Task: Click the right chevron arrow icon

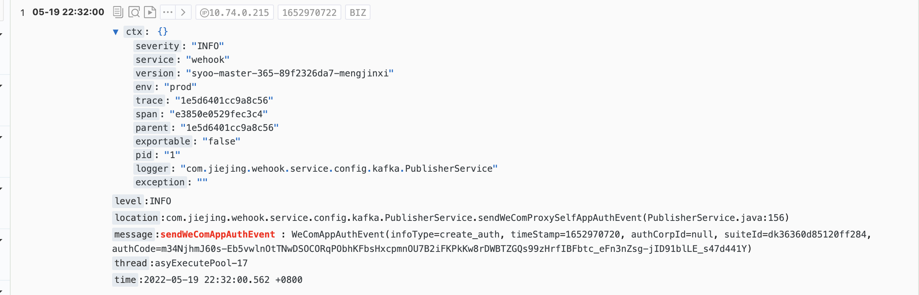Action: coord(183,12)
